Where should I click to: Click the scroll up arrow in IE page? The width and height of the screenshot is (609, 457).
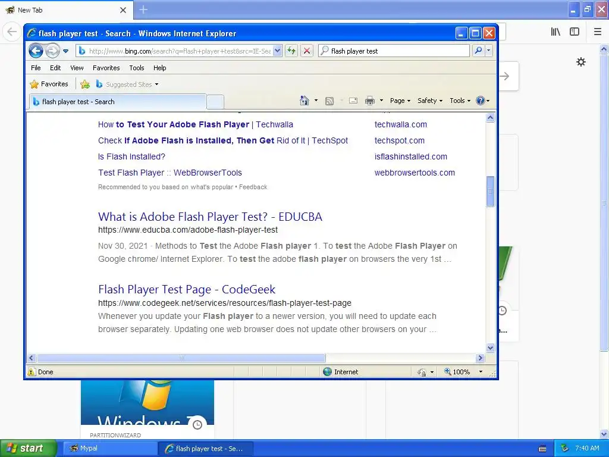coord(490,118)
